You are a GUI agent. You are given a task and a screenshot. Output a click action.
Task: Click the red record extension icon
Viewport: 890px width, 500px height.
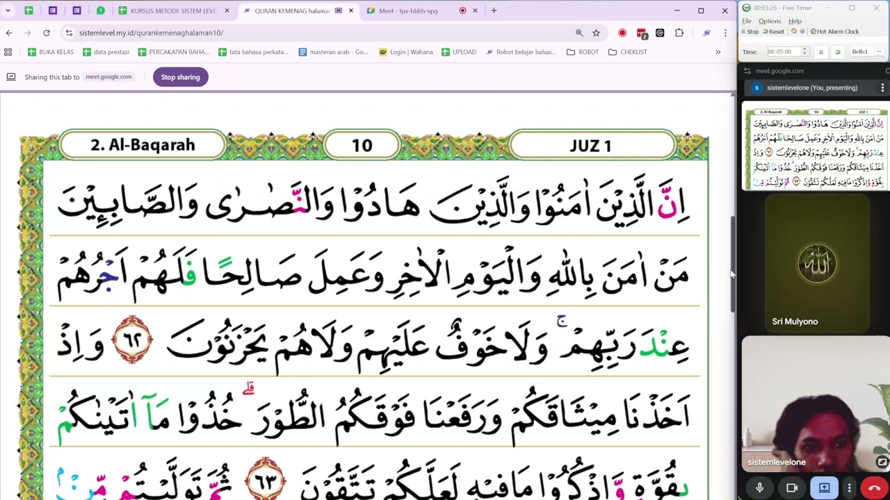point(622,33)
